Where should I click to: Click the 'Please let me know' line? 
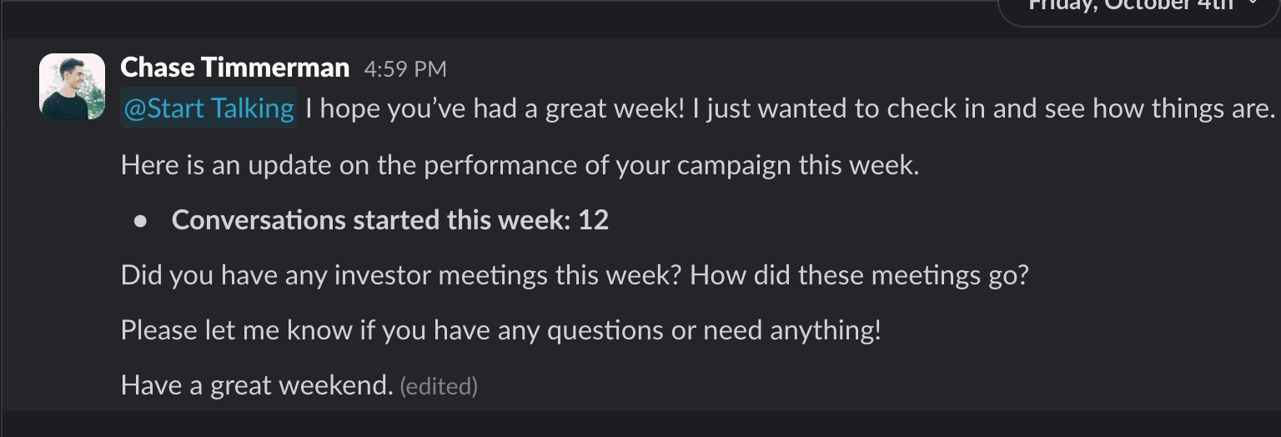click(500, 330)
